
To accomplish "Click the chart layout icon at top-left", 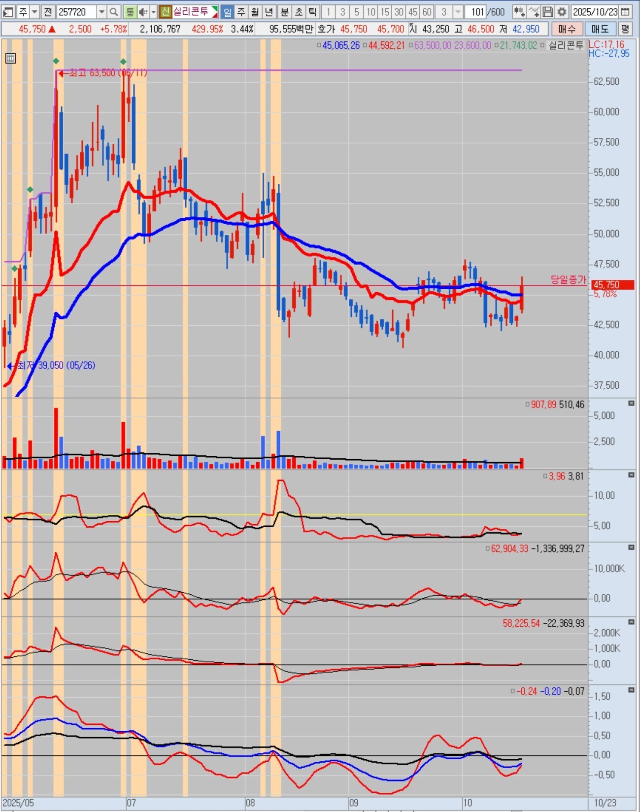I will point(8,11).
